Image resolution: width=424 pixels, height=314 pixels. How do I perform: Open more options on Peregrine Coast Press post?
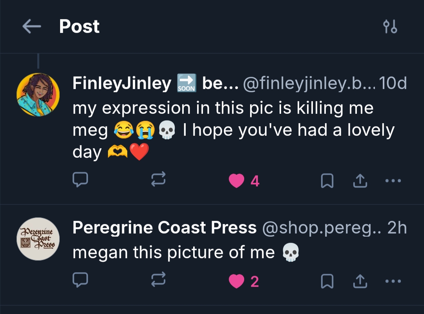(393, 281)
